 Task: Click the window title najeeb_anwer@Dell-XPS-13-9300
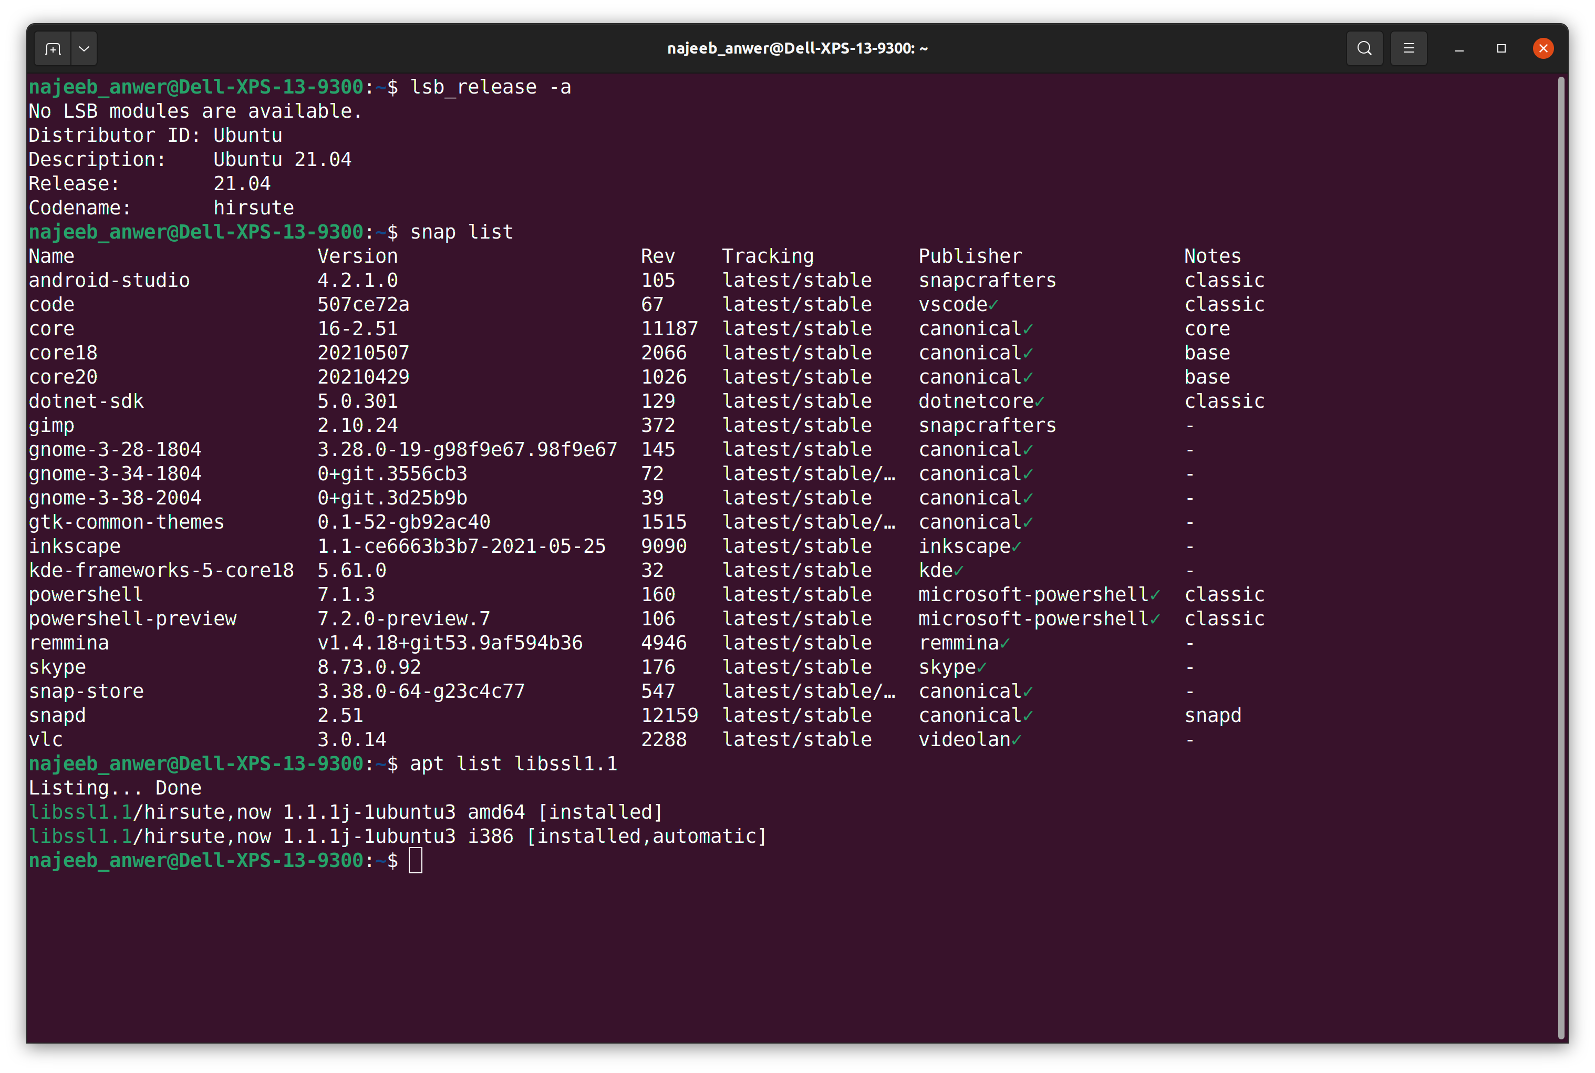(x=797, y=48)
